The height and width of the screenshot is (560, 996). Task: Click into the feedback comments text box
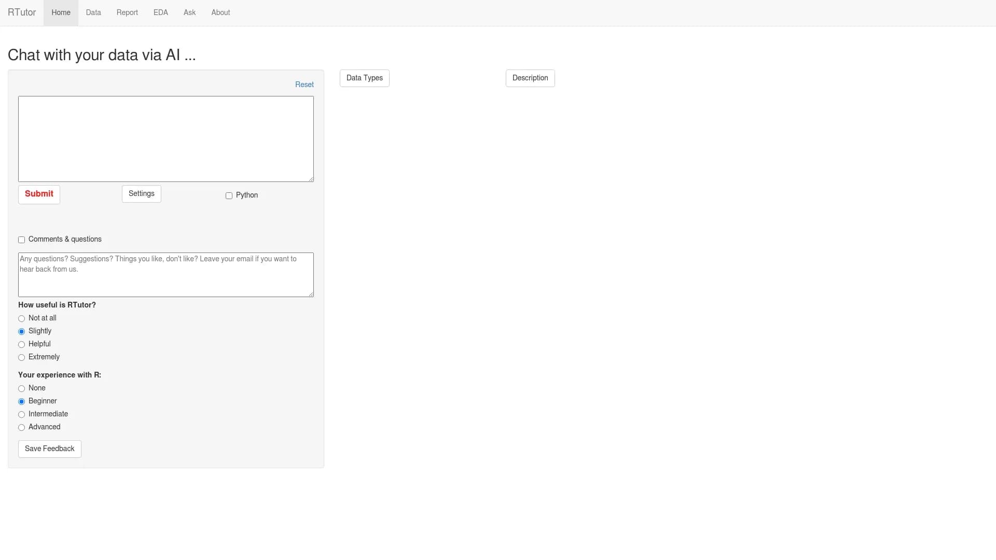click(166, 275)
